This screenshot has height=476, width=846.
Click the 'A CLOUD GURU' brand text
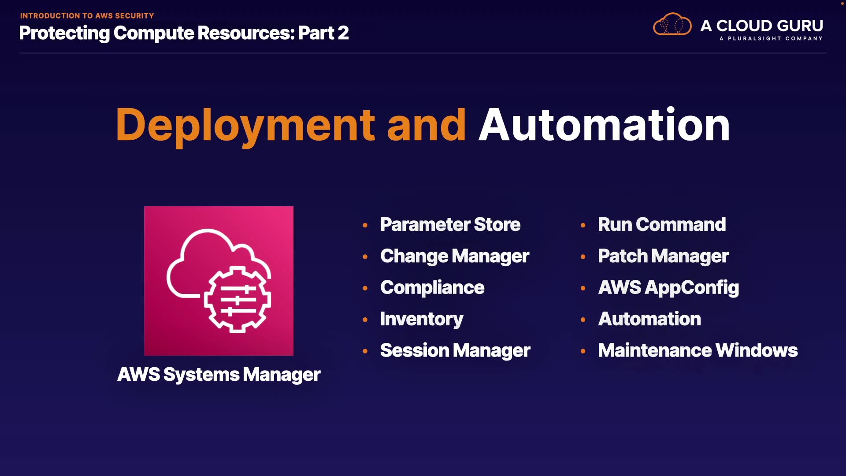tap(761, 26)
